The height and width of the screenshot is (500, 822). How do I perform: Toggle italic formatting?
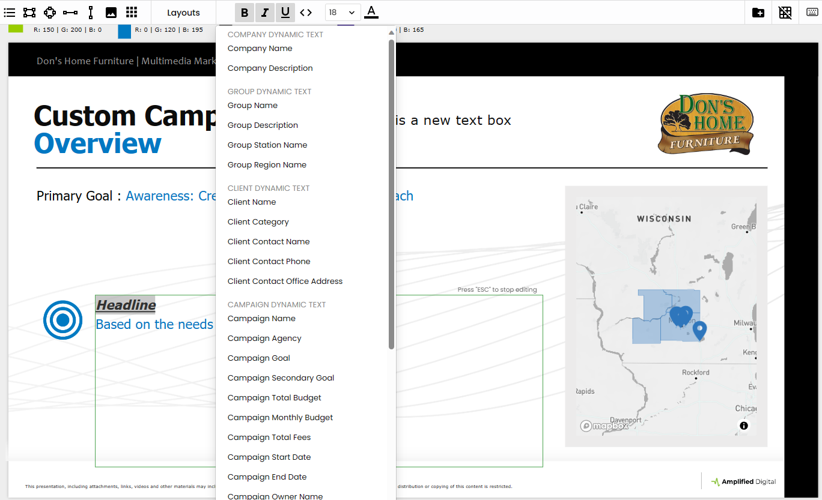coord(265,13)
